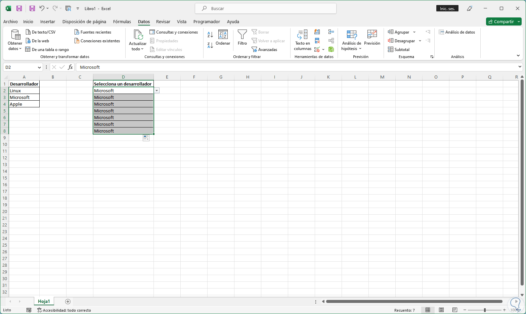Switch to the Insertar tab
This screenshot has height=314, width=526.
pos(48,21)
